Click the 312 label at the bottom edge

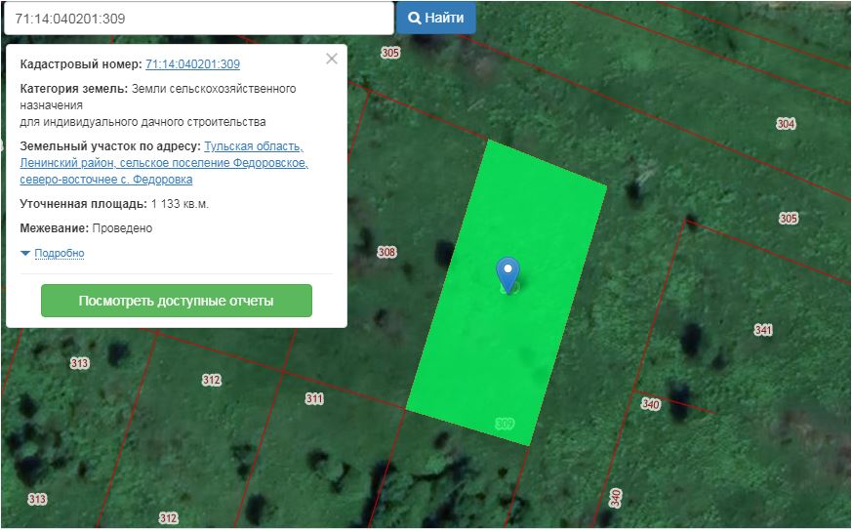169,518
